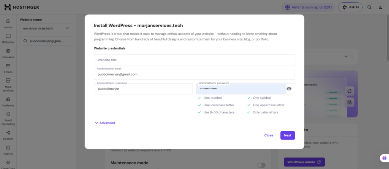Click the 'One number' requirement text

pyautogui.click(x=213, y=98)
